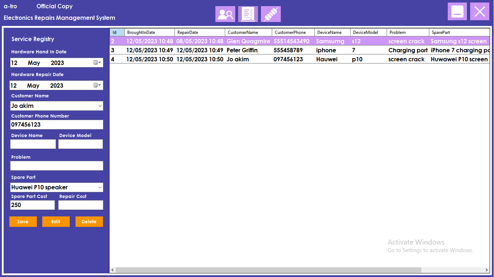Click the horizontal scrollbar thumb
The height and width of the screenshot is (277, 494).
click(x=269, y=270)
